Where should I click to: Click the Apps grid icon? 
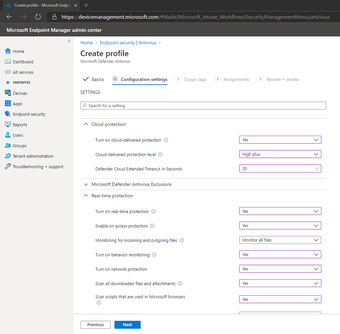click(8, 103)
